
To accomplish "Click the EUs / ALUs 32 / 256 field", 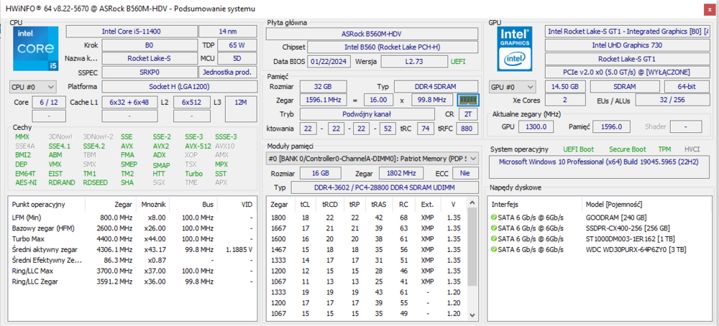I will 672,100.
